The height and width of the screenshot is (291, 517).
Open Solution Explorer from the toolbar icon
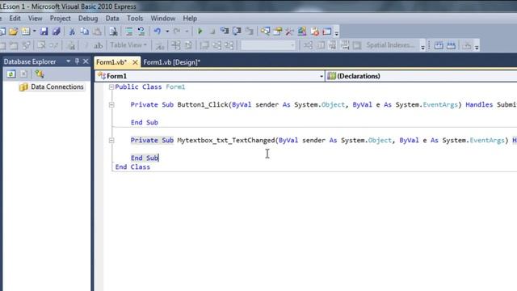coord(265,32)
